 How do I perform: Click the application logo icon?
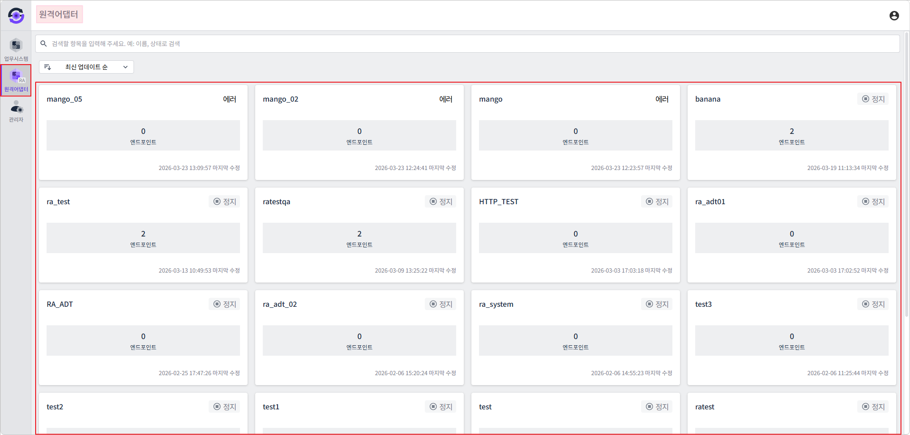point(16,16)
